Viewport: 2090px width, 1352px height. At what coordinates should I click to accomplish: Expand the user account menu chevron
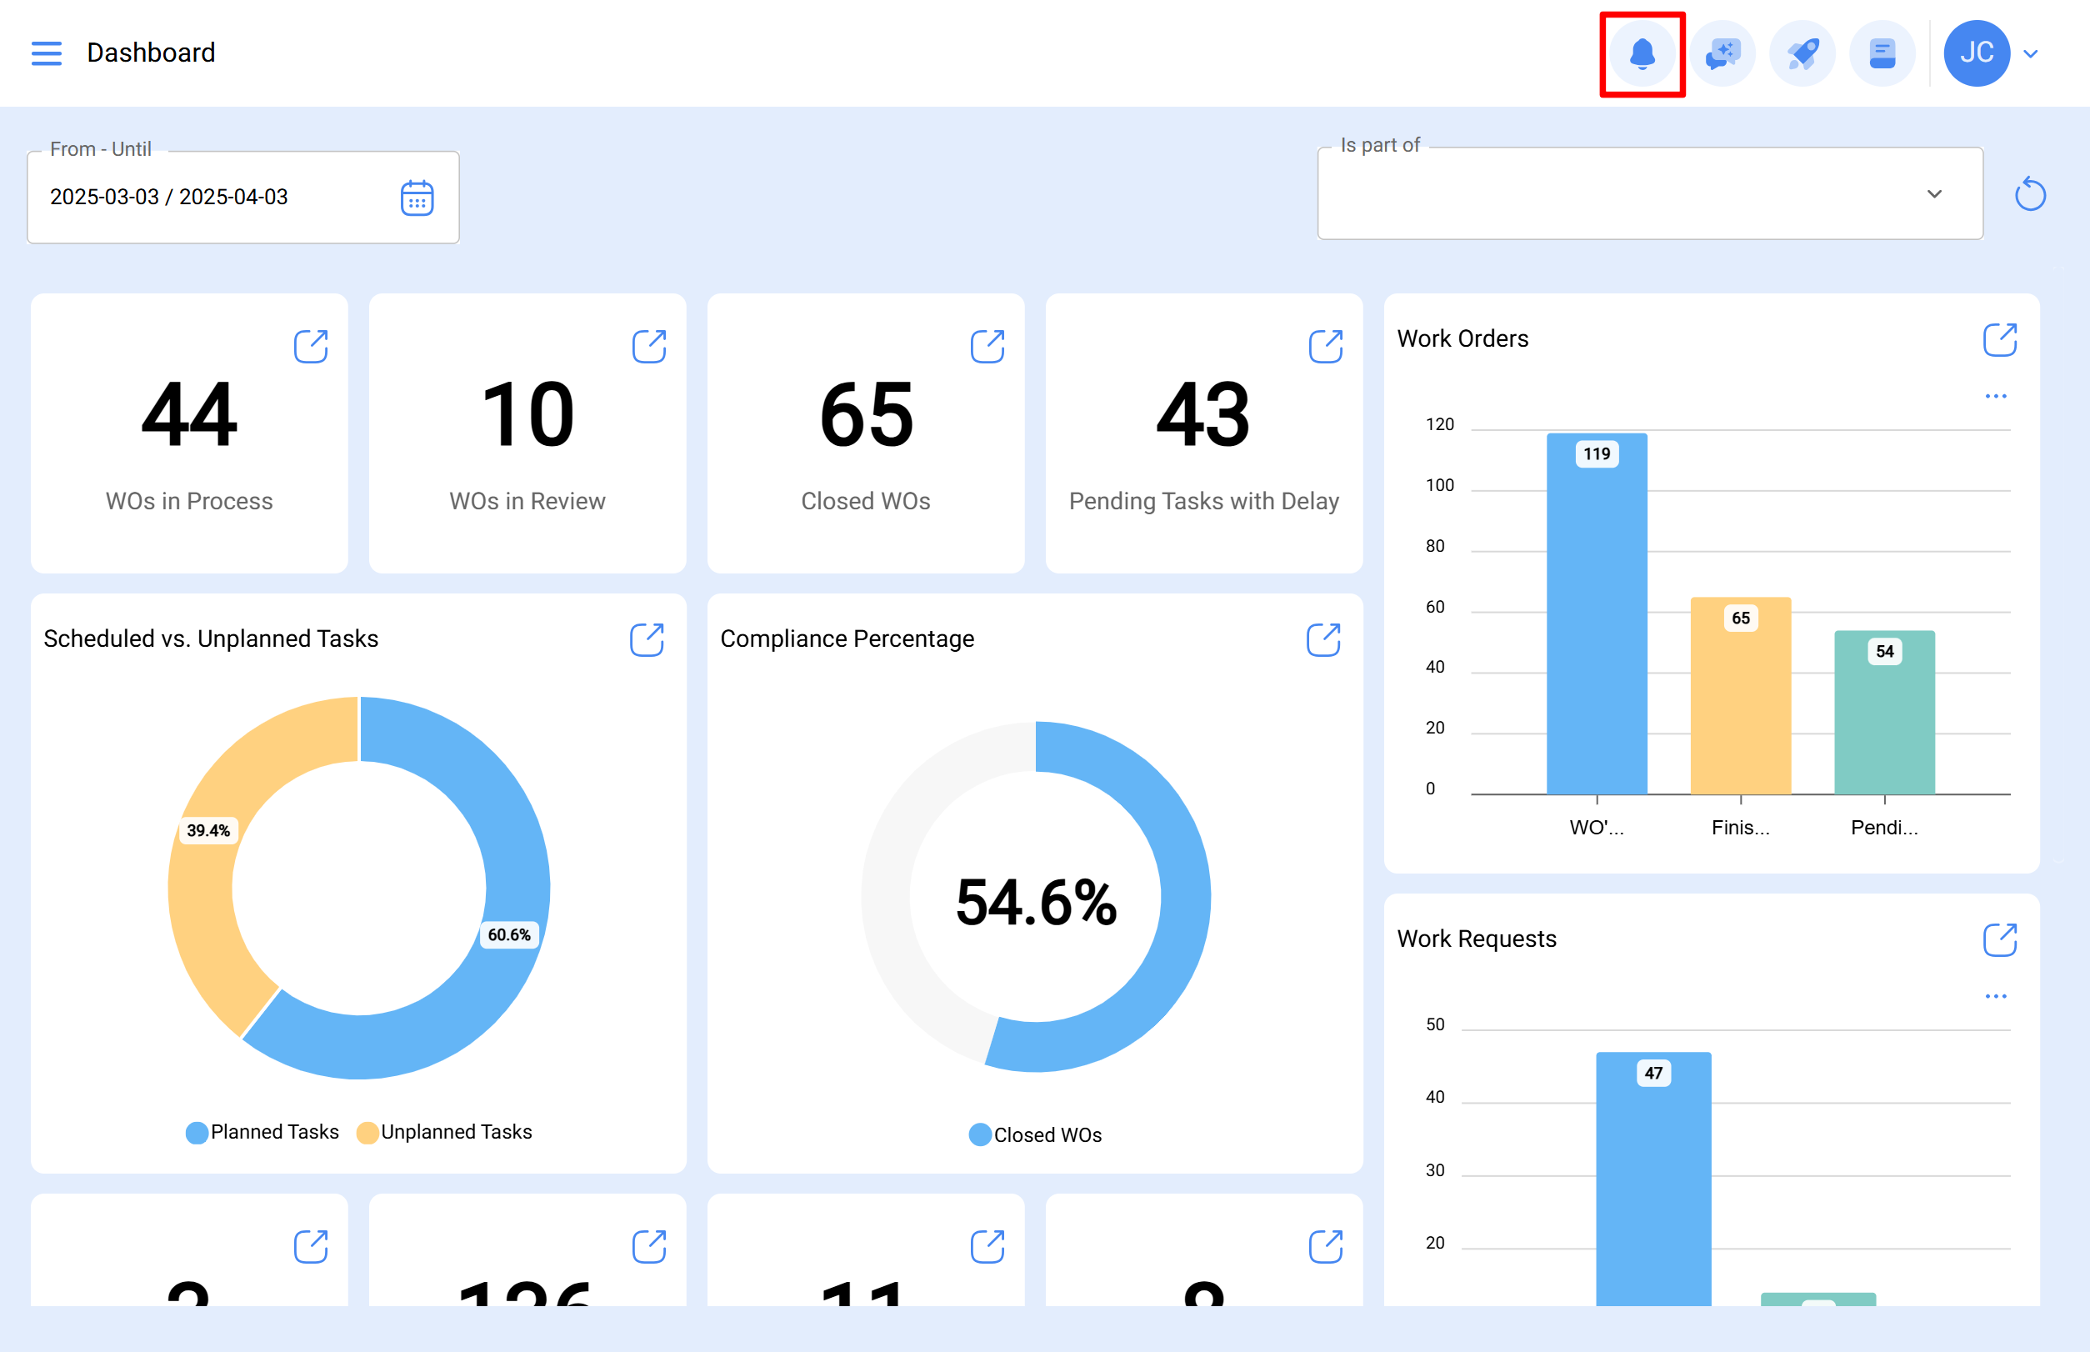click(2030, 53)
